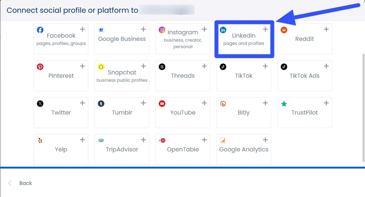Click the Reddit logo icon

284,30
